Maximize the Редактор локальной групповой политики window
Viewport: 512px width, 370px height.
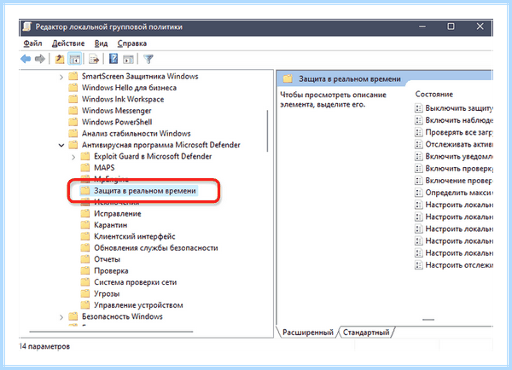click(451, 26)
